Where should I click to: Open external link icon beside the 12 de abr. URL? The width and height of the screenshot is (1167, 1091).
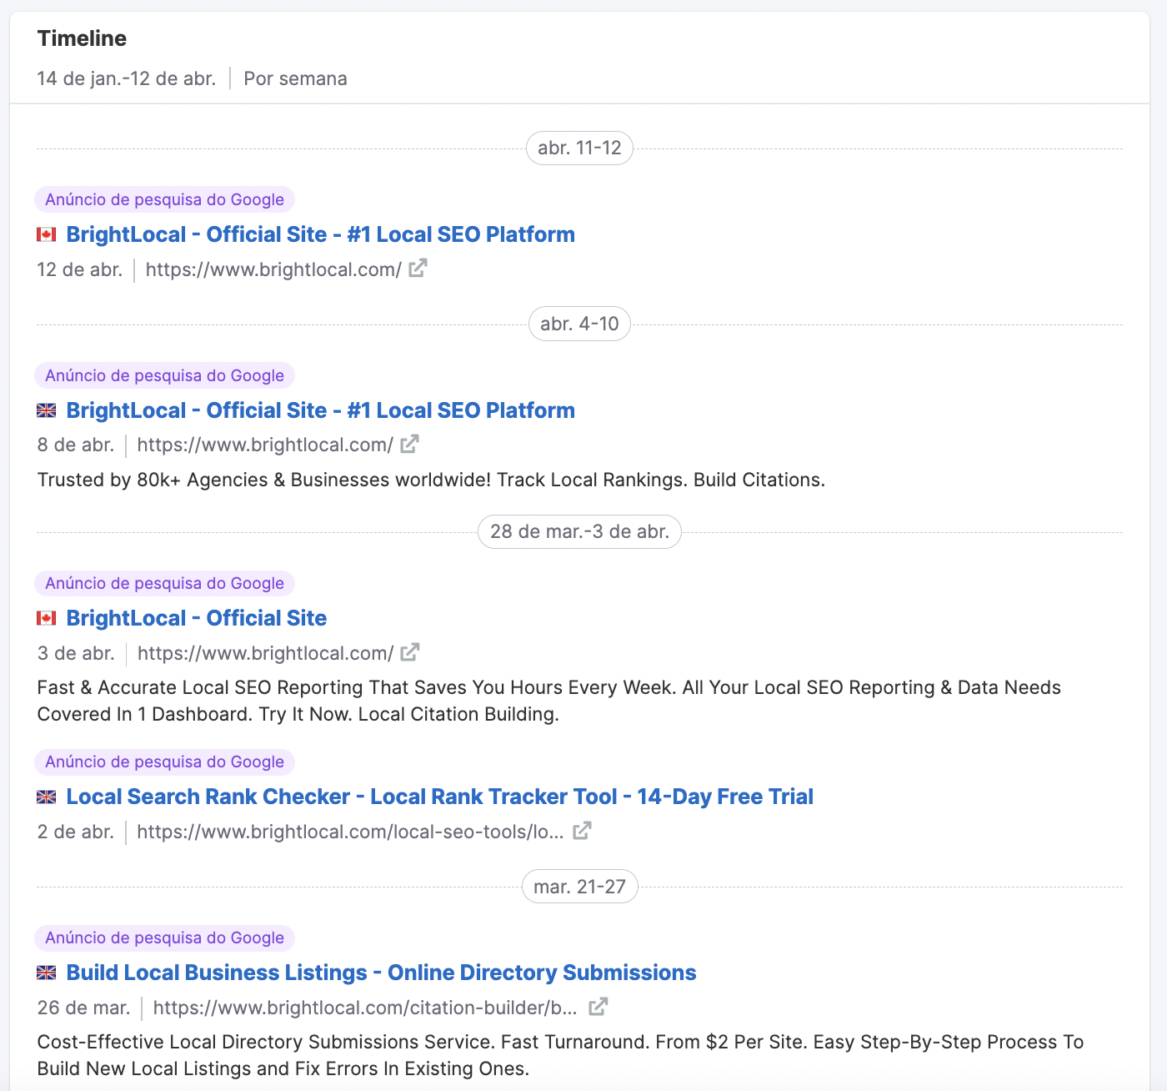[x=418, y=269]
